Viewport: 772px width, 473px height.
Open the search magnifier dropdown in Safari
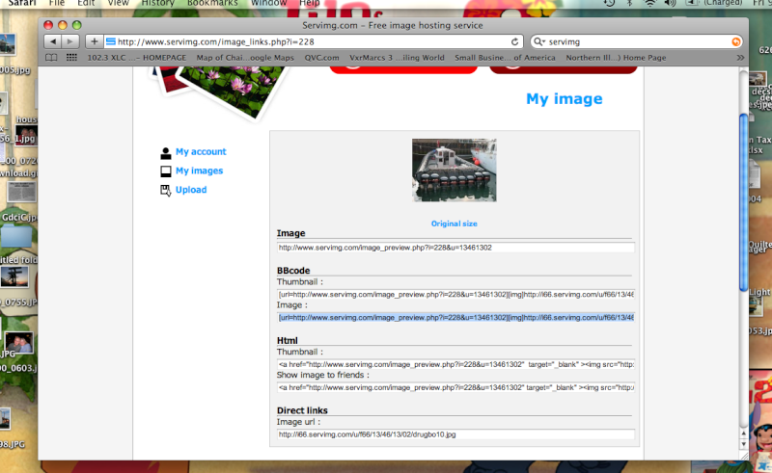click(x=539, y=41)
